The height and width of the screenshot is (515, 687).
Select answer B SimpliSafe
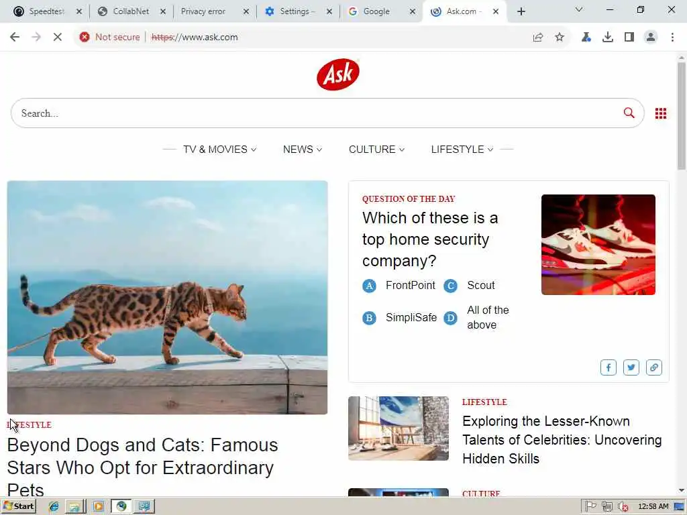coord(400,317)
